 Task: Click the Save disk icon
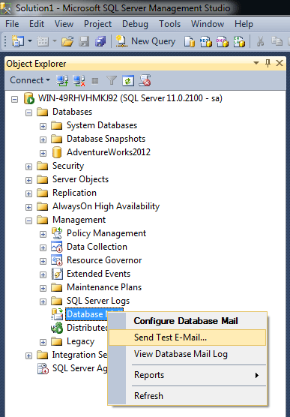[x=84, y=41]
